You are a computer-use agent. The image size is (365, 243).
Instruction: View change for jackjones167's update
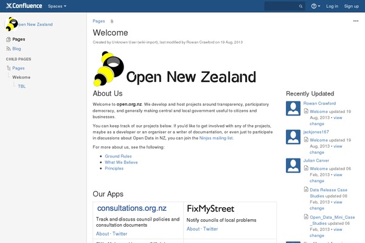pos(326,149)
